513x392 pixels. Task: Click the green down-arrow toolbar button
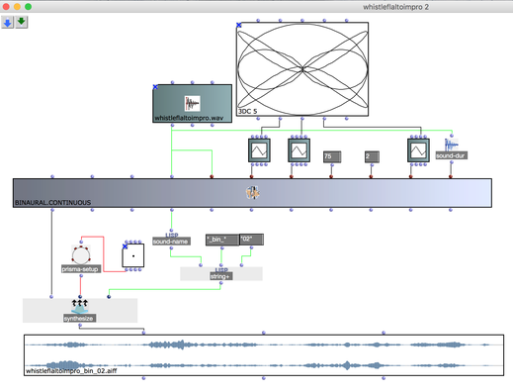pos(22,22)
